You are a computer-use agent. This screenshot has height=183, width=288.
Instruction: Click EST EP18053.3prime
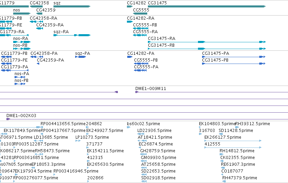click(48, 164)
